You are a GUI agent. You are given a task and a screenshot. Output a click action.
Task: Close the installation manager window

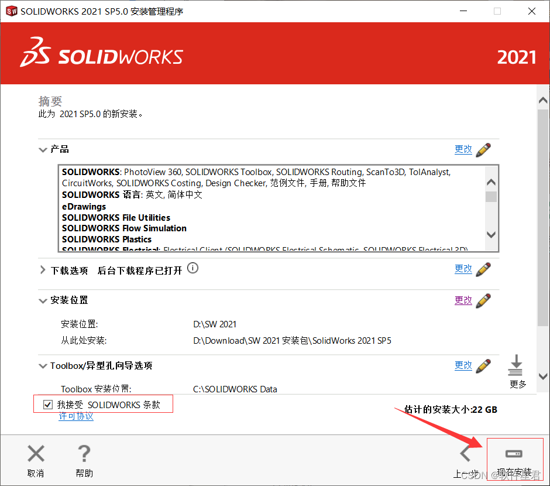(x=532, y=11)
